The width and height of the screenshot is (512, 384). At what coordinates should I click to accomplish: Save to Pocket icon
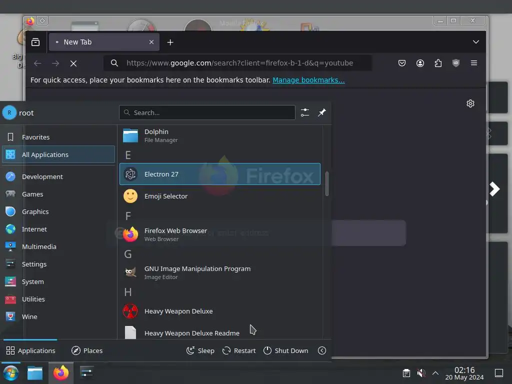coord(402,63)
